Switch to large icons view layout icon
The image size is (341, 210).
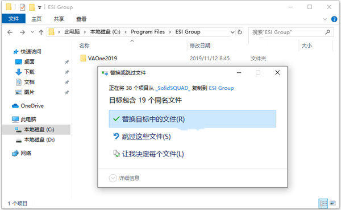coord(332,203)
